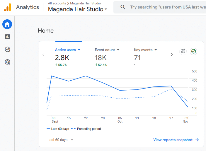Click the 71 key events value
The image size is (206, 151).
[x=137, y=58]
